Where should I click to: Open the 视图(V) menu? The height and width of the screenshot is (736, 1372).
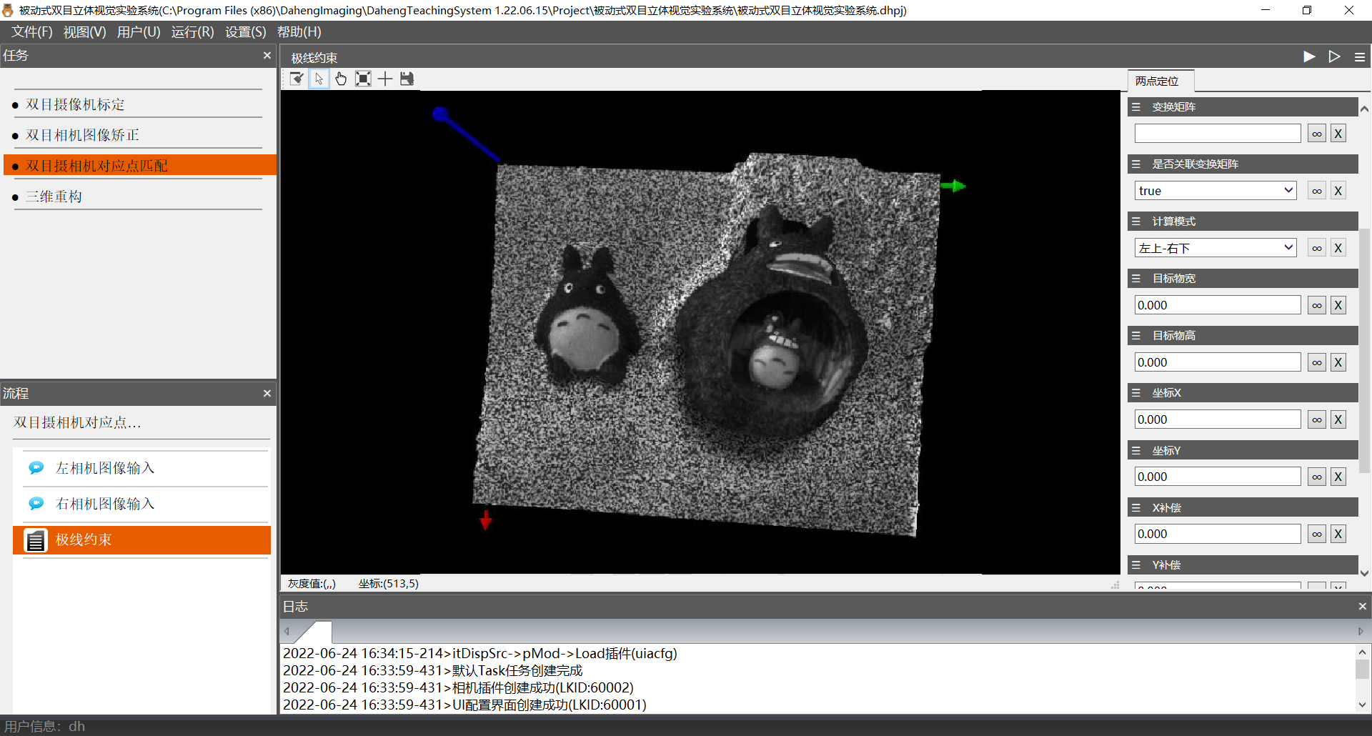tap(85, 32)
